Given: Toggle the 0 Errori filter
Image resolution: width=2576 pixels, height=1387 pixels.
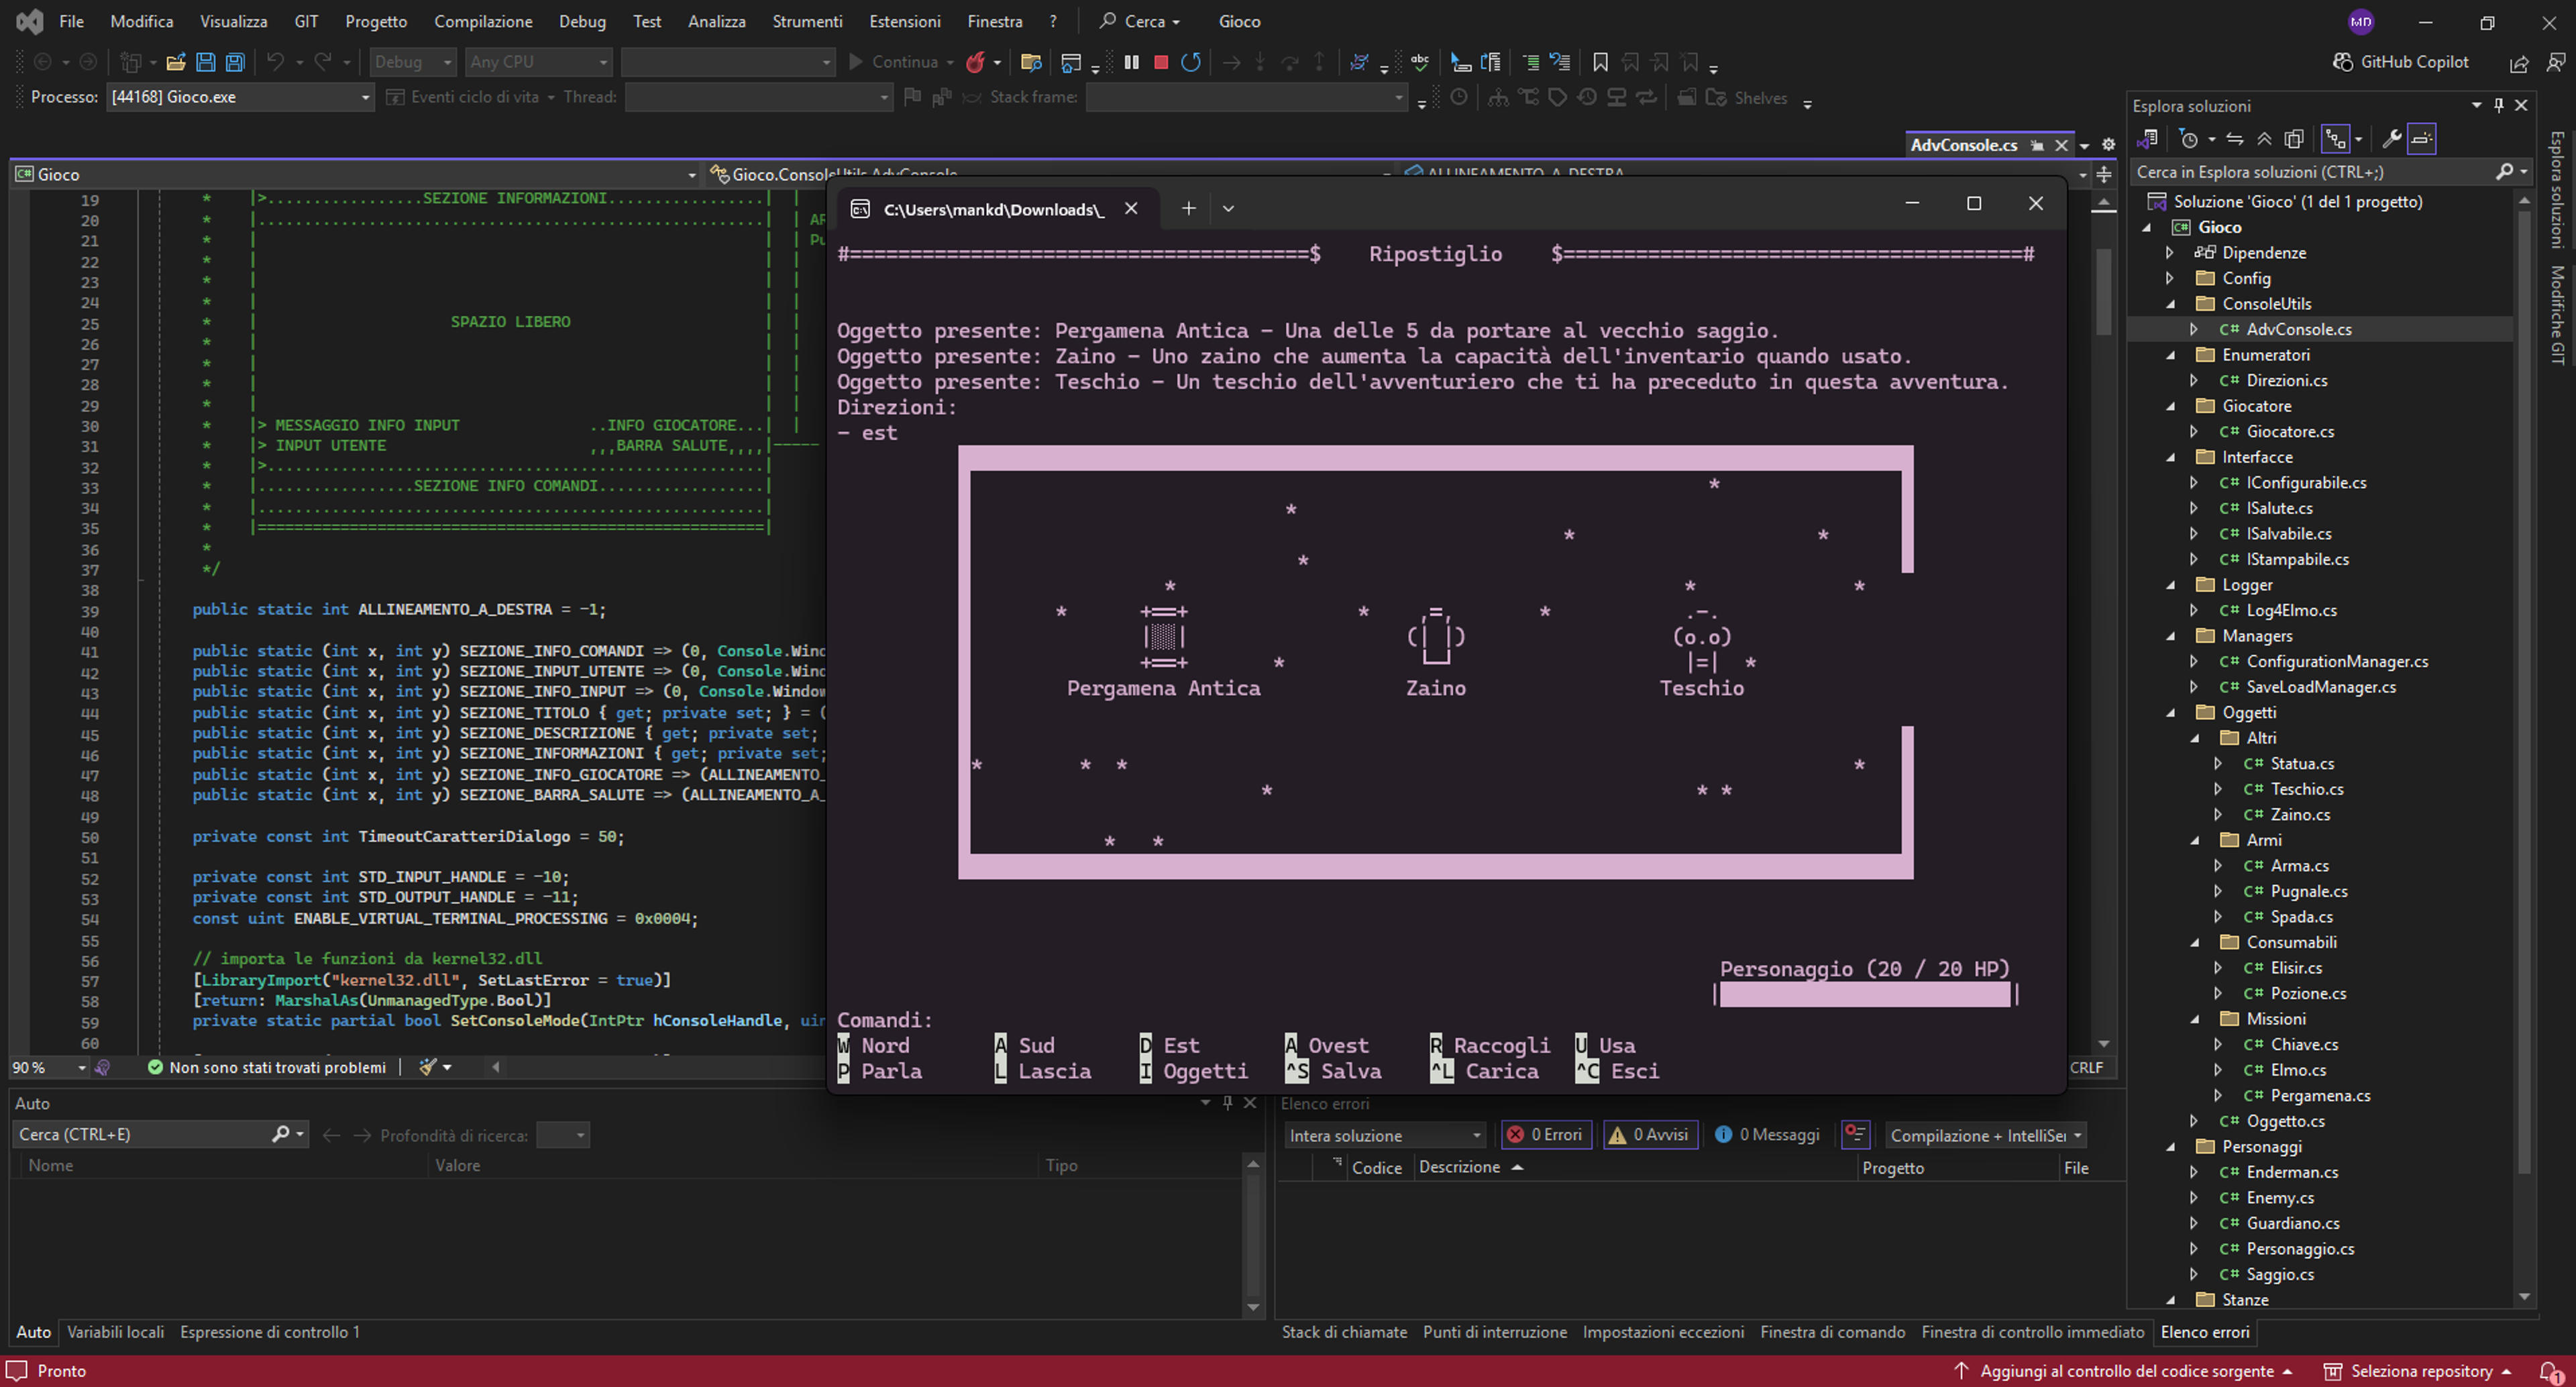Looking at the screenshot, I should pyautogui.click(x=1546, y=1134).
